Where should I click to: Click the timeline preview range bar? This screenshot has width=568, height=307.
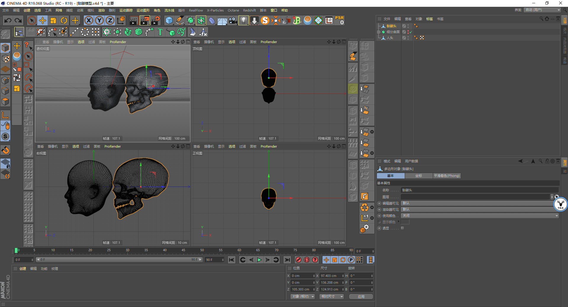(119, 260)
